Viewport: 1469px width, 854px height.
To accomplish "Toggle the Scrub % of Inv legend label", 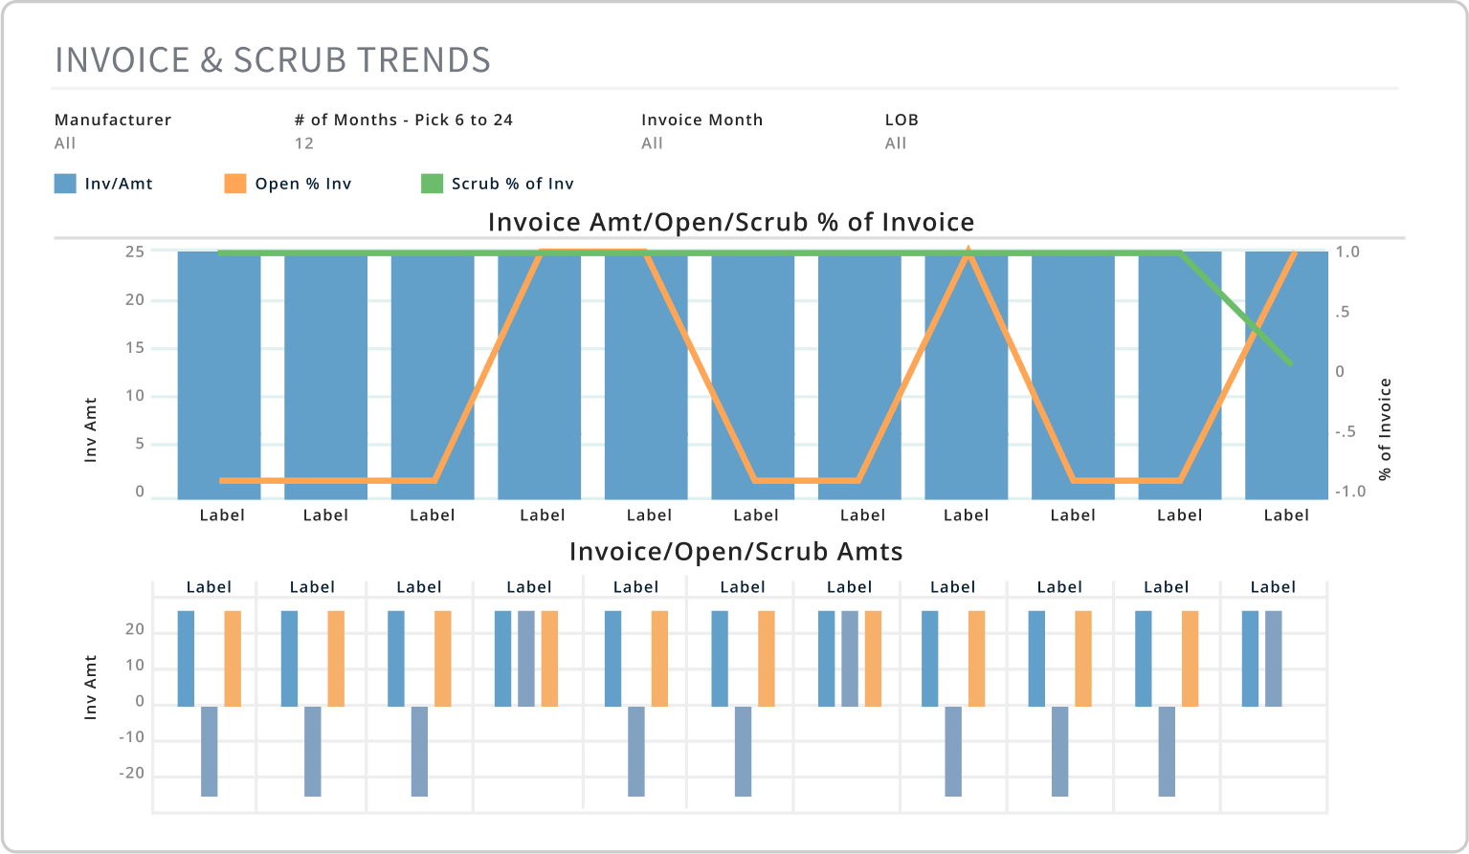I will tap(512, 184).
